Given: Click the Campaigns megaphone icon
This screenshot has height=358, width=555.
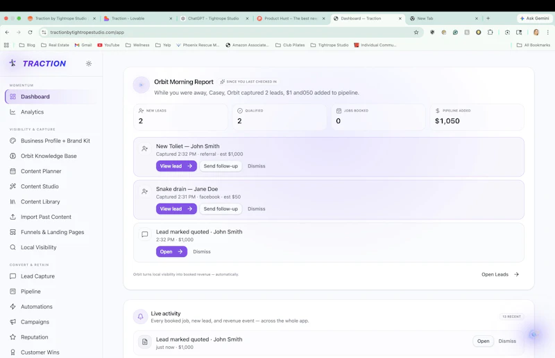Looking at the screenshot, I should (12, 321).
